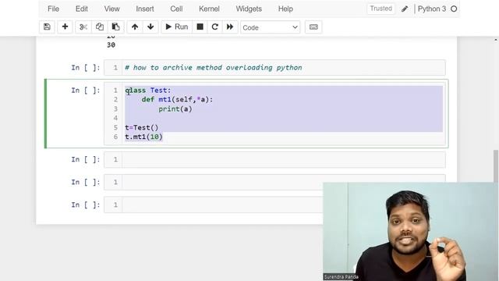
Task: Open the Widgets menu
Action: (249, 9)
